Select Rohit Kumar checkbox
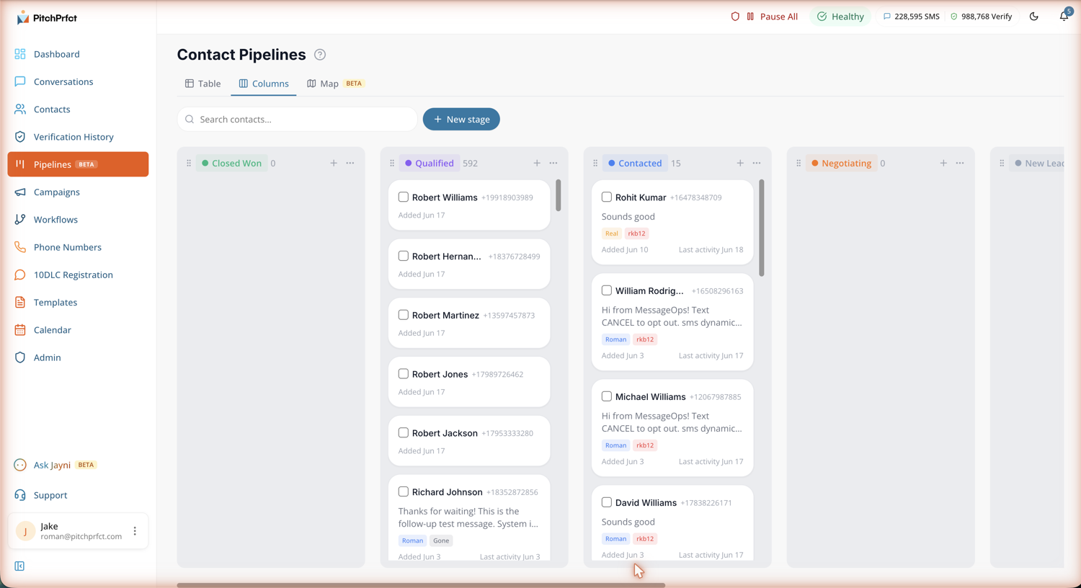 tap(607, 197)
